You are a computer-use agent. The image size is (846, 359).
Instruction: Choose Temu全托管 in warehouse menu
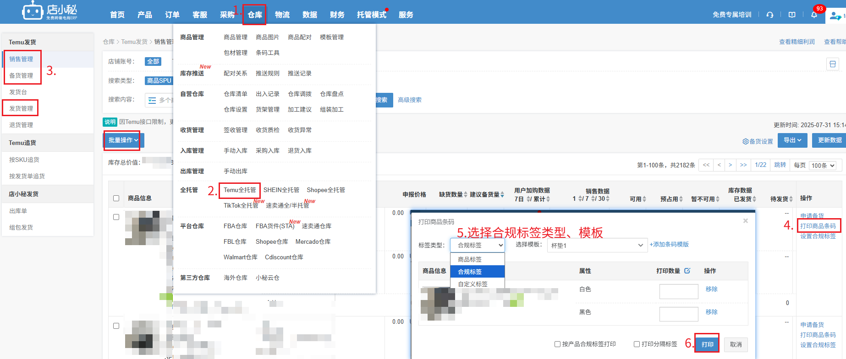[240, 190]
